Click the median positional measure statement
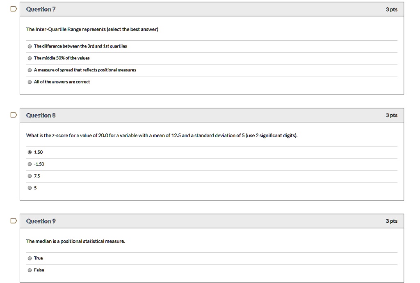The image size is (420, 283). [75, 242]
